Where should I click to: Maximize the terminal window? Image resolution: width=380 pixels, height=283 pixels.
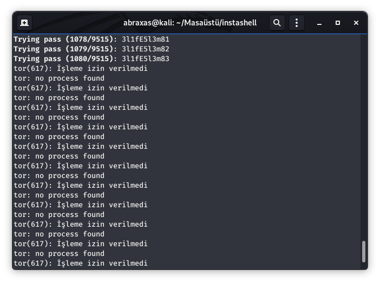(x=338, y=23)
